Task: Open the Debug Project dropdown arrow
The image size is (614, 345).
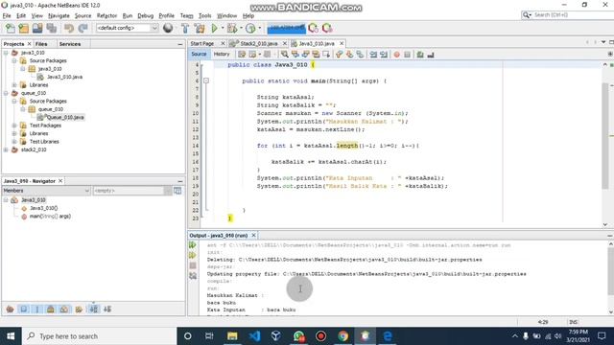Action: 241,28
